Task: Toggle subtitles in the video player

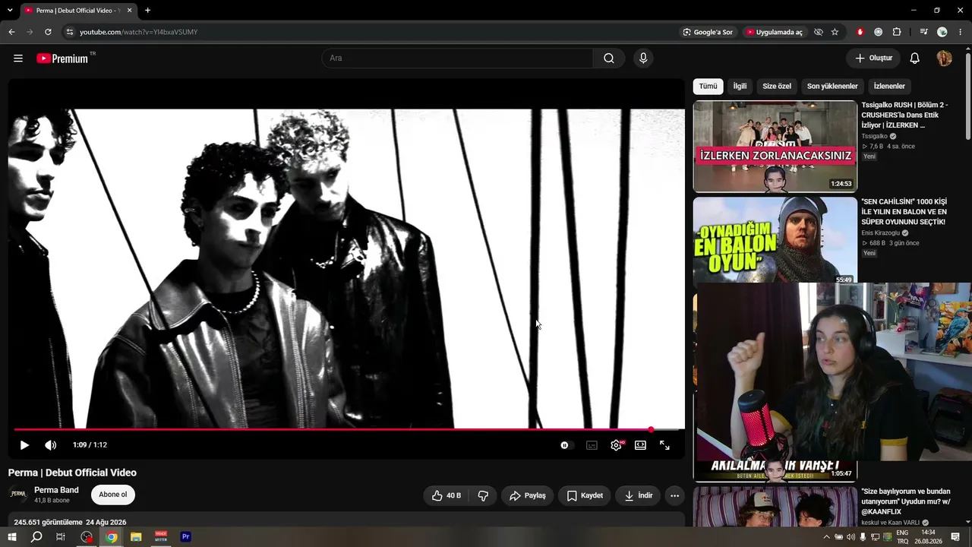Action: point(592,445)
